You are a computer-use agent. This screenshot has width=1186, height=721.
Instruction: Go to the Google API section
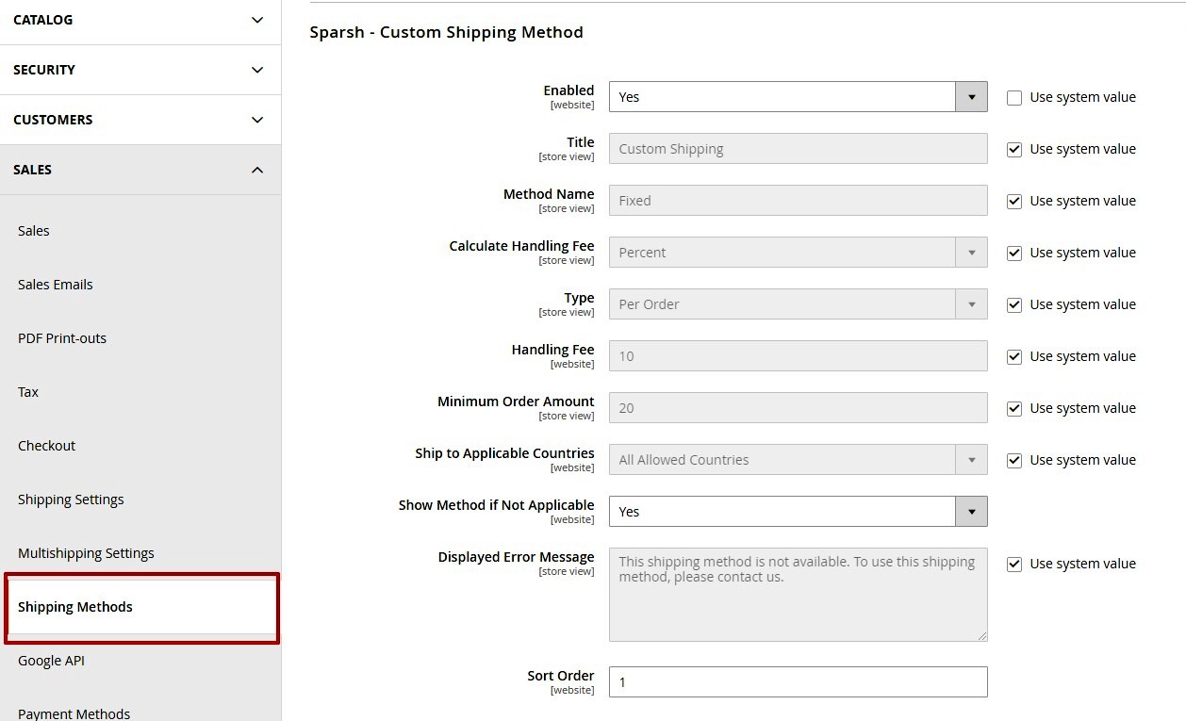(51, 660)
